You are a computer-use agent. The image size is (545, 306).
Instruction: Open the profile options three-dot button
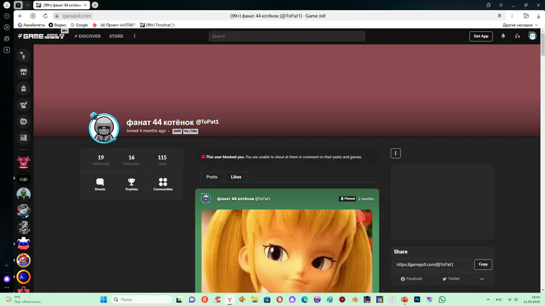395,154
